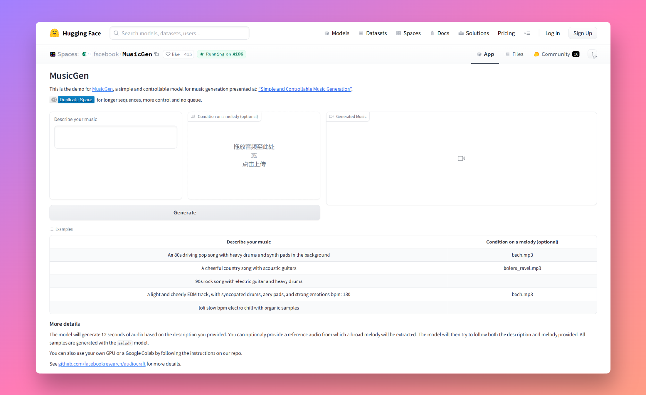The height and width of the screenshot is (395, 646).
Task: Click the Spaces grid icon in breadcrumb
Action: (x=53, y=54)
